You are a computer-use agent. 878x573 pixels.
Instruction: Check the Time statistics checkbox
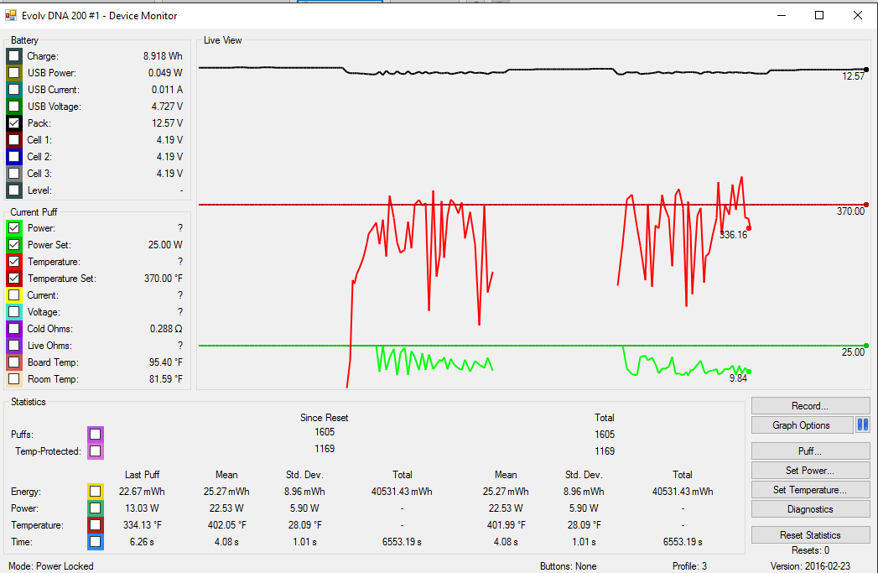[x=96, y=542]
